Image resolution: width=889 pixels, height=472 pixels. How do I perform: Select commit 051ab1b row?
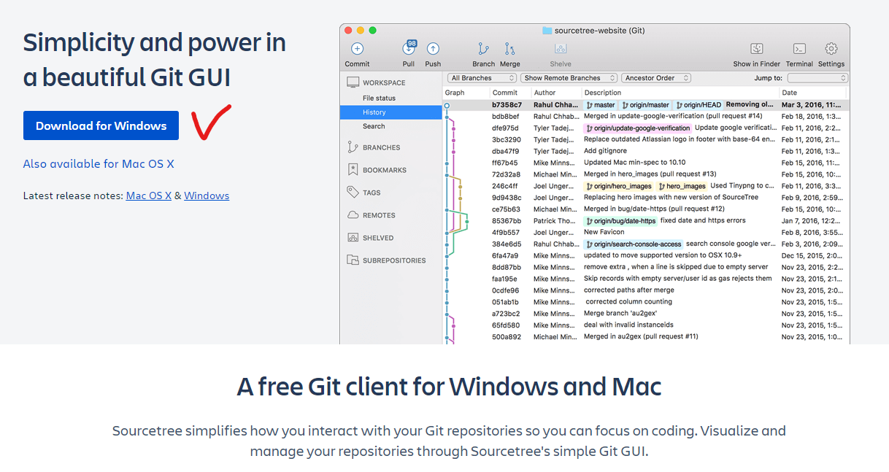tap(646, 302)
